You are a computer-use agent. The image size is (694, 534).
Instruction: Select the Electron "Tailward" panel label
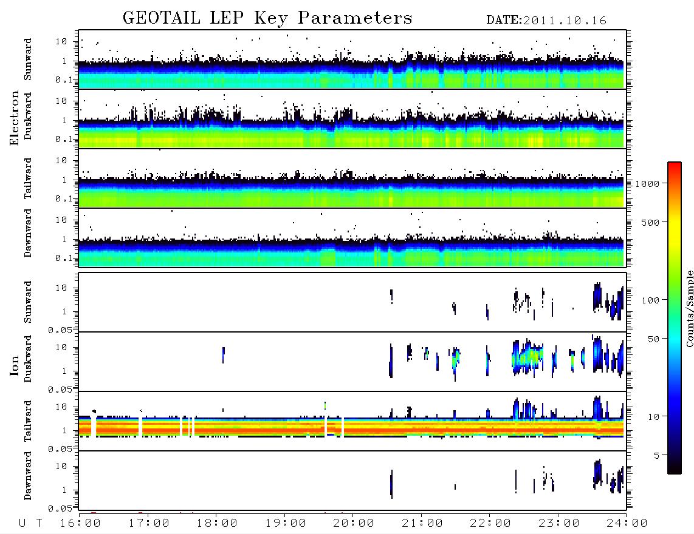pos(28,178)
